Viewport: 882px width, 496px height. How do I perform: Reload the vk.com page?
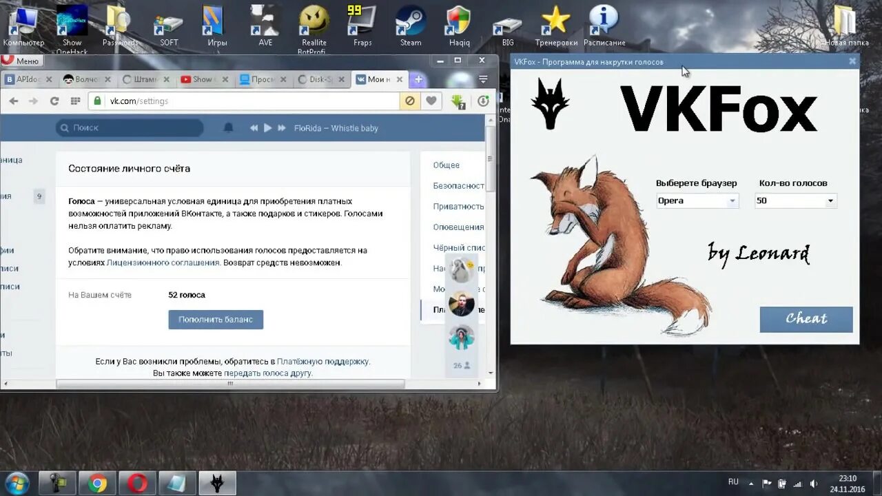[x=54, y=101]
